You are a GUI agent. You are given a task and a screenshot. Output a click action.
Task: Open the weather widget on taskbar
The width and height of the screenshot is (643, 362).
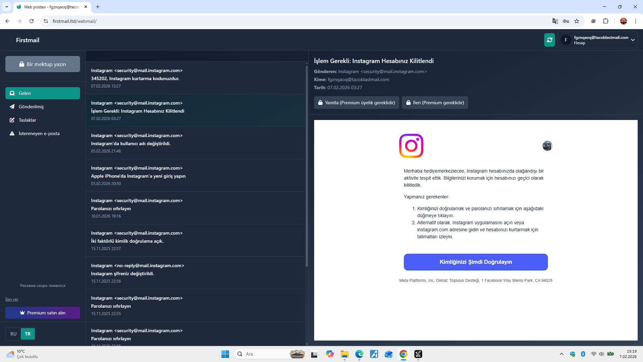22,354
